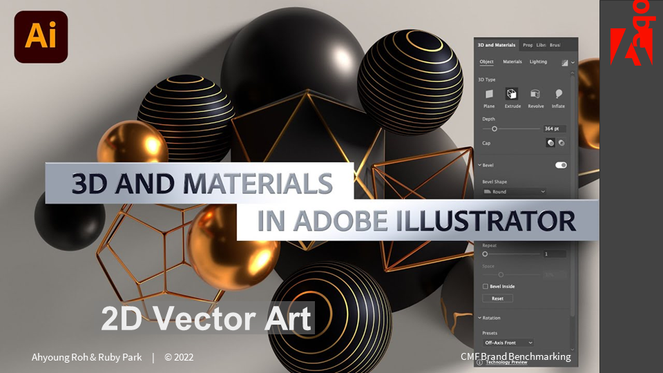
Task: Click the info icon next to Technology Preview
Action: pyautogui.click(x=479, y=363)
